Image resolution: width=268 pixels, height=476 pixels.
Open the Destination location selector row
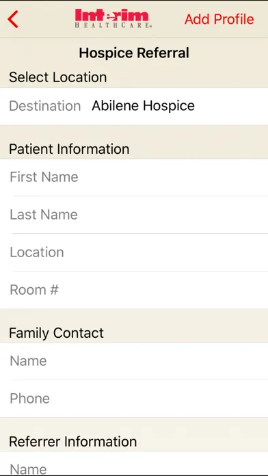134,106
